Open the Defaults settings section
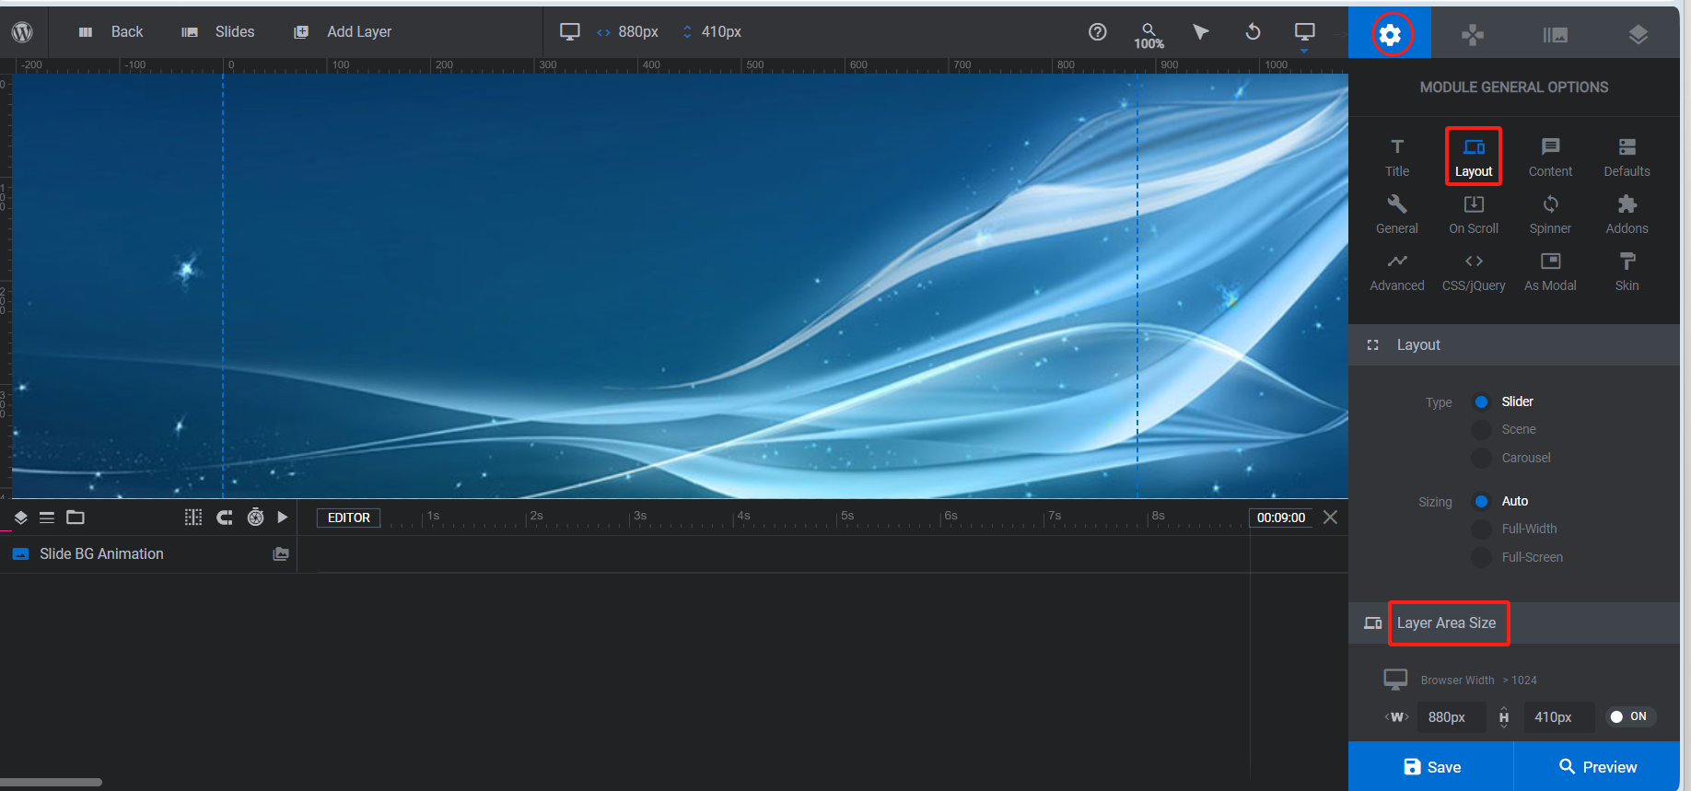The height and width of the screenshot is (791, 1691). (1627, 157)
